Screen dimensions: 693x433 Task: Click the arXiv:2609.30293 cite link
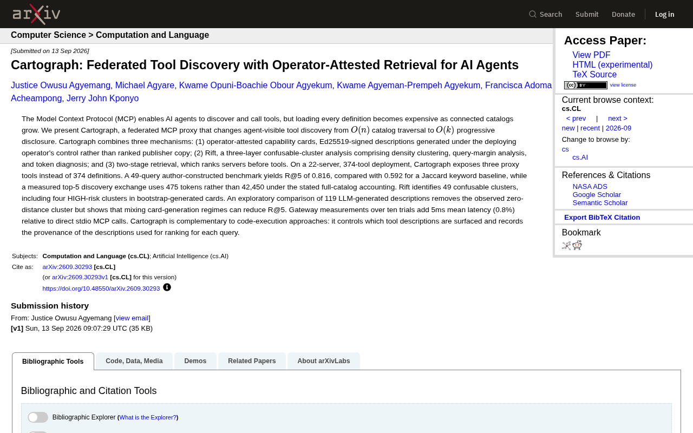click(x=67, y=267)
